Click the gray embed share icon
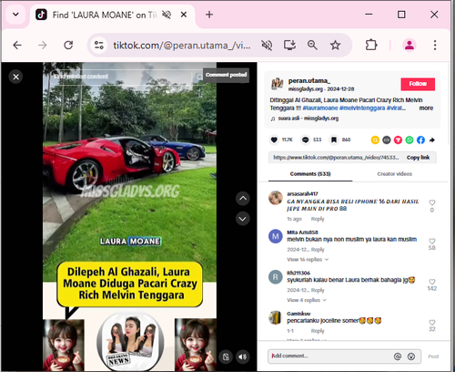Image resolution: width=455 pixels, height=372 pixels. 387,139
